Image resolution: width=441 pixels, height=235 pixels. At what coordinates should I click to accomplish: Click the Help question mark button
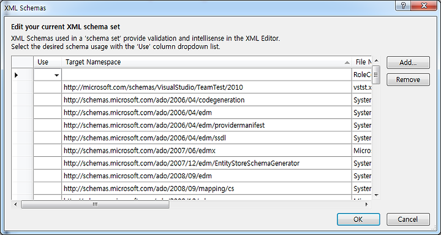point(403,6)
